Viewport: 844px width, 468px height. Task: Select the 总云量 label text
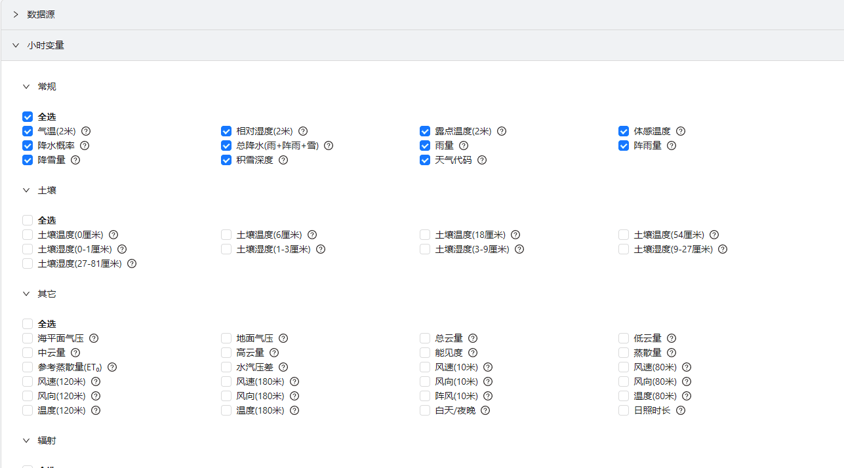tap(449, 338)
